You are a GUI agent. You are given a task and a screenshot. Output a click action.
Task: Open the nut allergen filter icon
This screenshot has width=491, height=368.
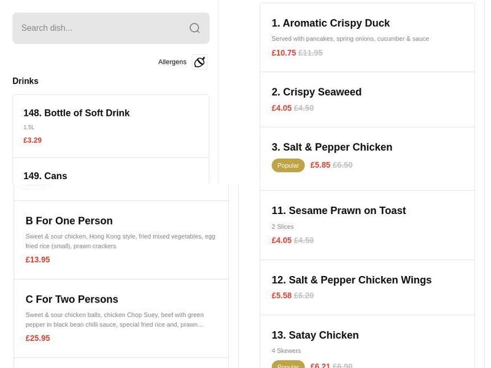pos(199,61)
